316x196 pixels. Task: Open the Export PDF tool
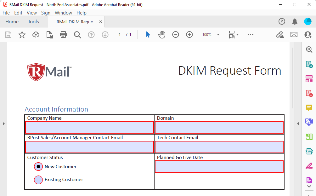point(309,64)
